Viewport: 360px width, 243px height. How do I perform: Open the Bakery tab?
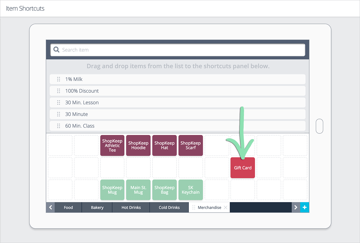[x=97, y=207]
